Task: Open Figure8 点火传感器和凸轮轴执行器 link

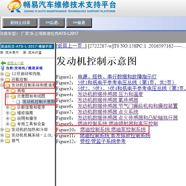Action: tap(128, 118)
